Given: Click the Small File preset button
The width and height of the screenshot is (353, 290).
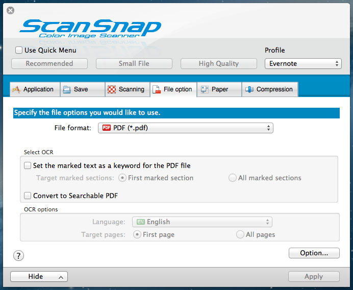Looking at the screenshot, I should [134, 63].
